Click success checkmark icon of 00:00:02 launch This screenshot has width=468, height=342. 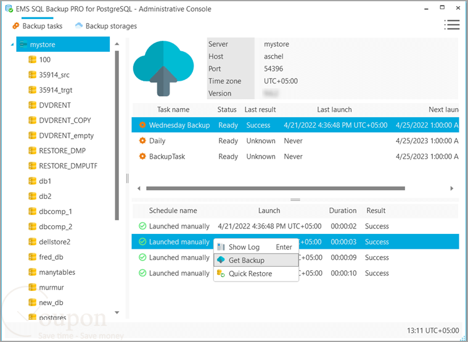tap(142, 226)
